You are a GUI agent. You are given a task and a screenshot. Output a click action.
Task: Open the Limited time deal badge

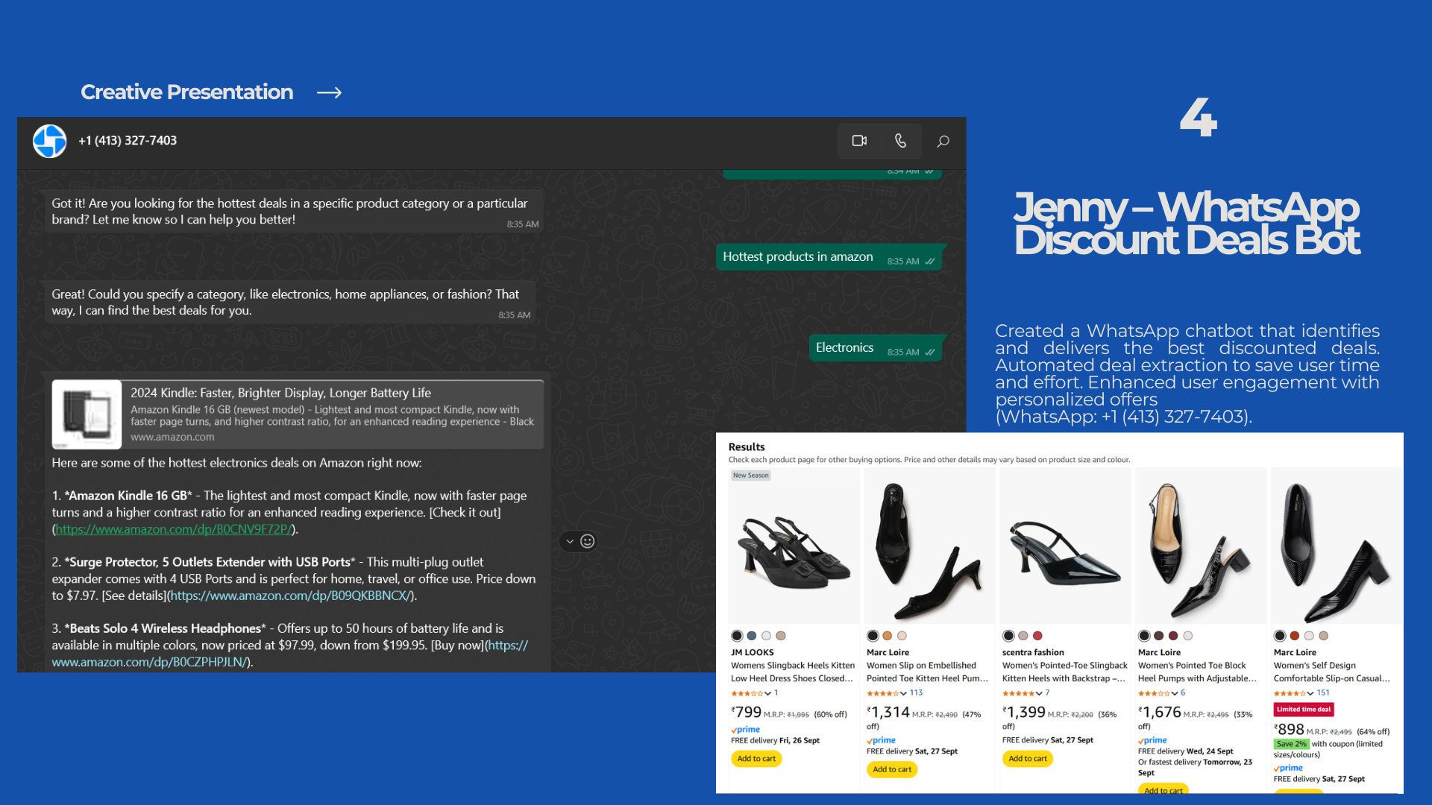[x=1303, y=710]
